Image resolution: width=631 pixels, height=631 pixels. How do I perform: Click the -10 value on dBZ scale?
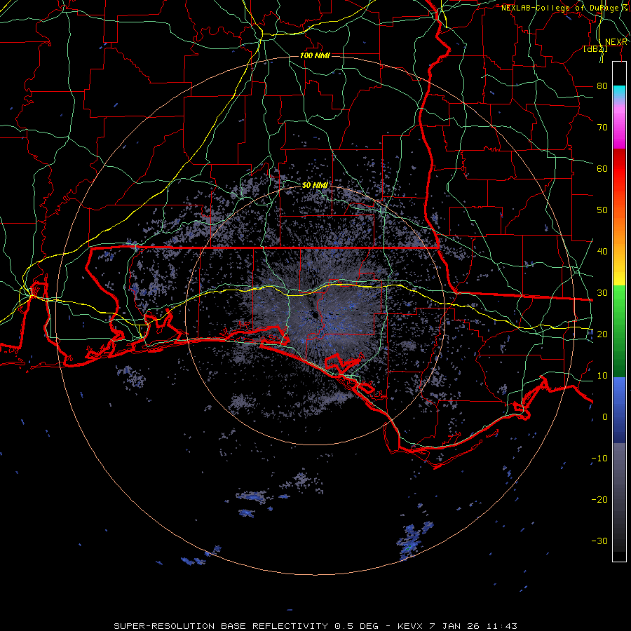pyautogui.click(x=599, y=459)
